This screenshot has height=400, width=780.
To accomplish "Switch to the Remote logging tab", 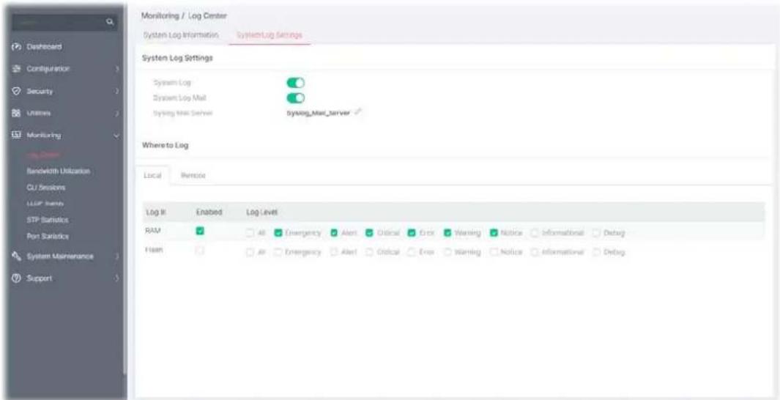I will (193, 175).
